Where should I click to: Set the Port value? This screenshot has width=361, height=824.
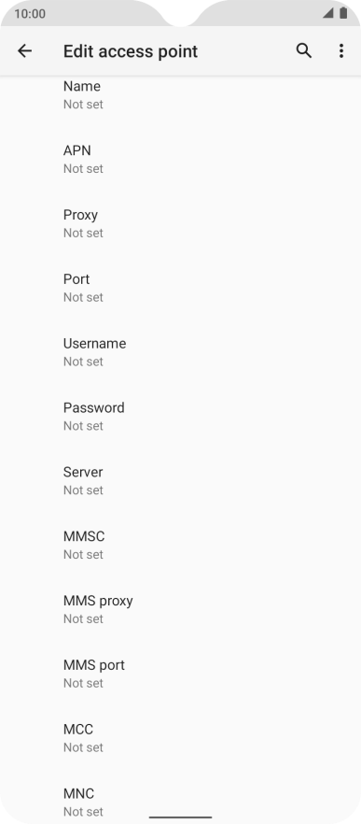click(181, 288)
